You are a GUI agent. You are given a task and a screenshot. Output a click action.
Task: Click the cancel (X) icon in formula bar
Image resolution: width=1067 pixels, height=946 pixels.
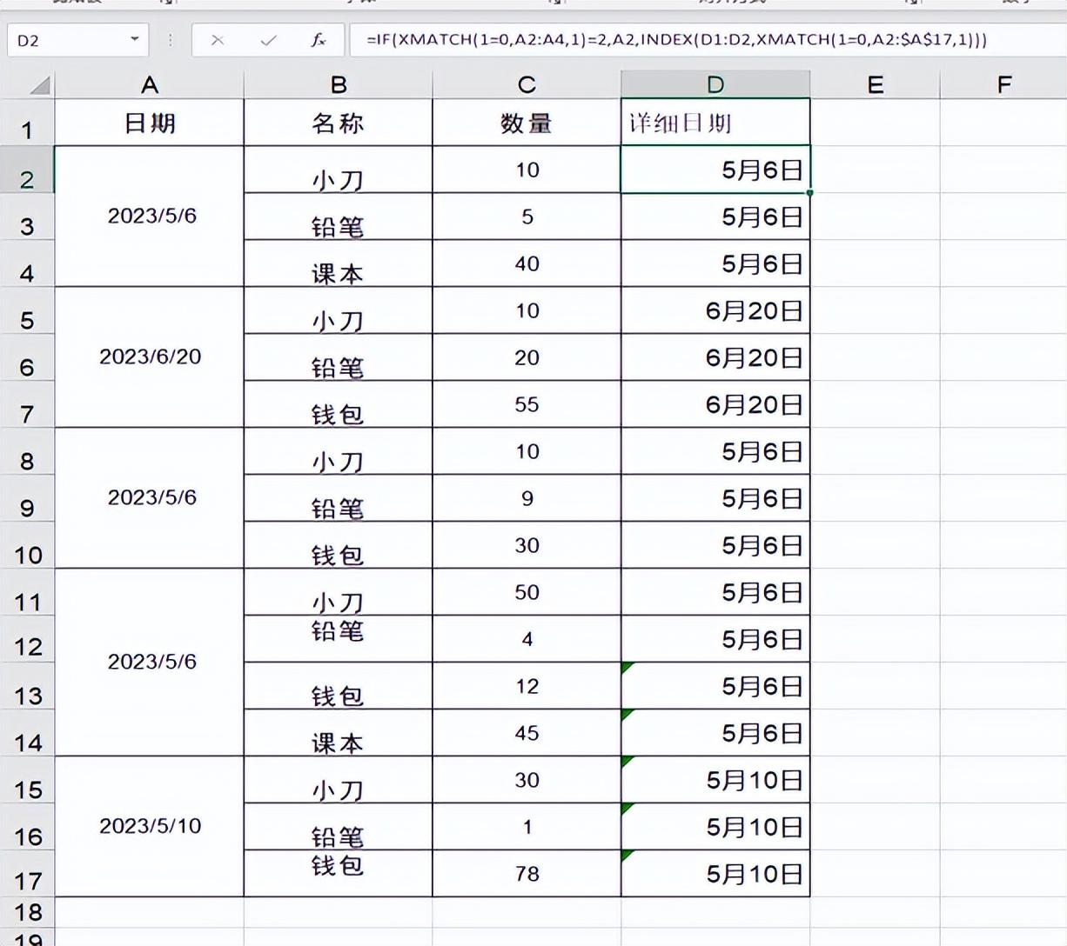pos(218,40)
